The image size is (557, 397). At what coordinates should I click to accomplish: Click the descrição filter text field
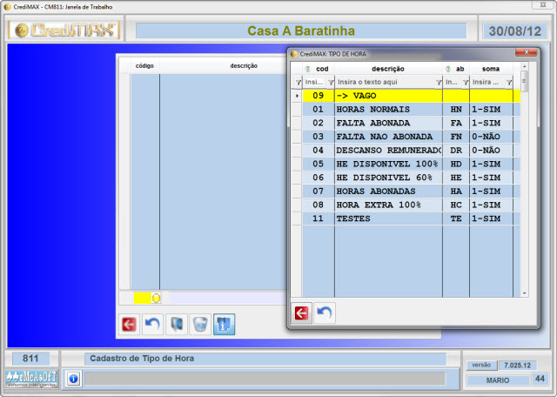(x=381, y=82)
